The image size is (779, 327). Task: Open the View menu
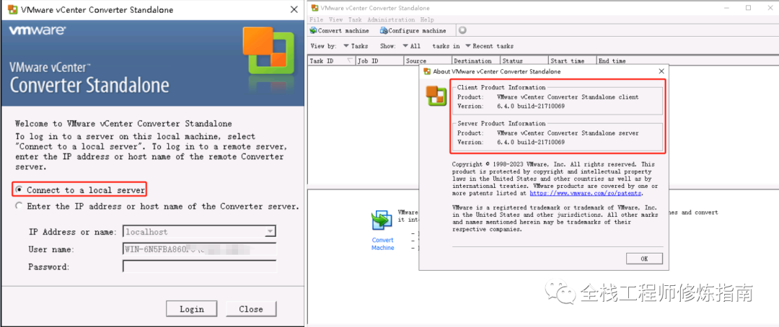click(x=336, y=20)
